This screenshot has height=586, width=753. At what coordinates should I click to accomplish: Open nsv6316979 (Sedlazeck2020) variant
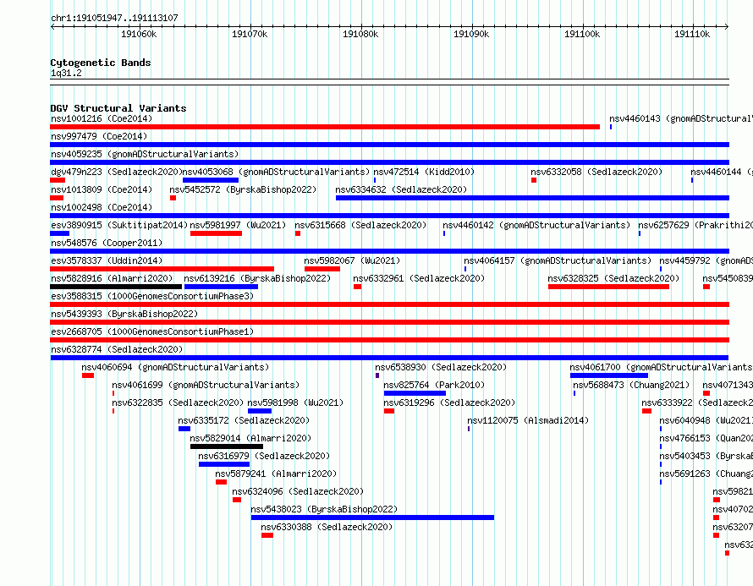264,456
